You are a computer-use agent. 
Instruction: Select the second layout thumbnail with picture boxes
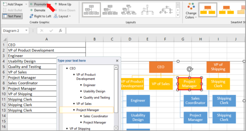coord(110,10)
